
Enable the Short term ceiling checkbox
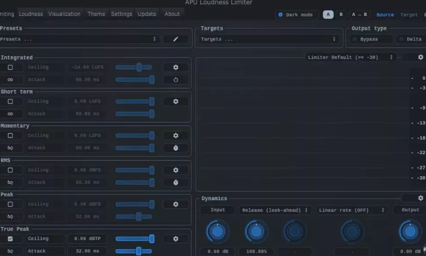tap(10, 101)
